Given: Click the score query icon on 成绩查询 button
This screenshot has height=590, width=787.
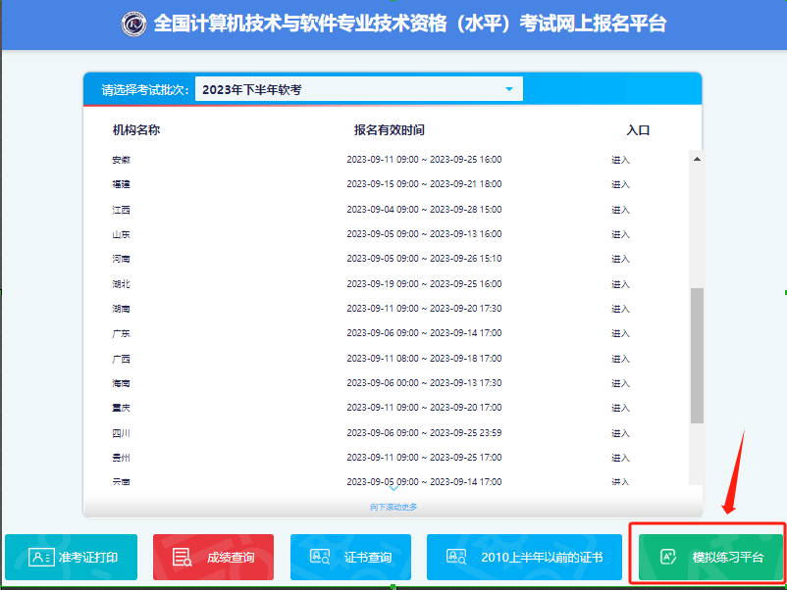Looking at the screenshot, I should coord(182,556).
